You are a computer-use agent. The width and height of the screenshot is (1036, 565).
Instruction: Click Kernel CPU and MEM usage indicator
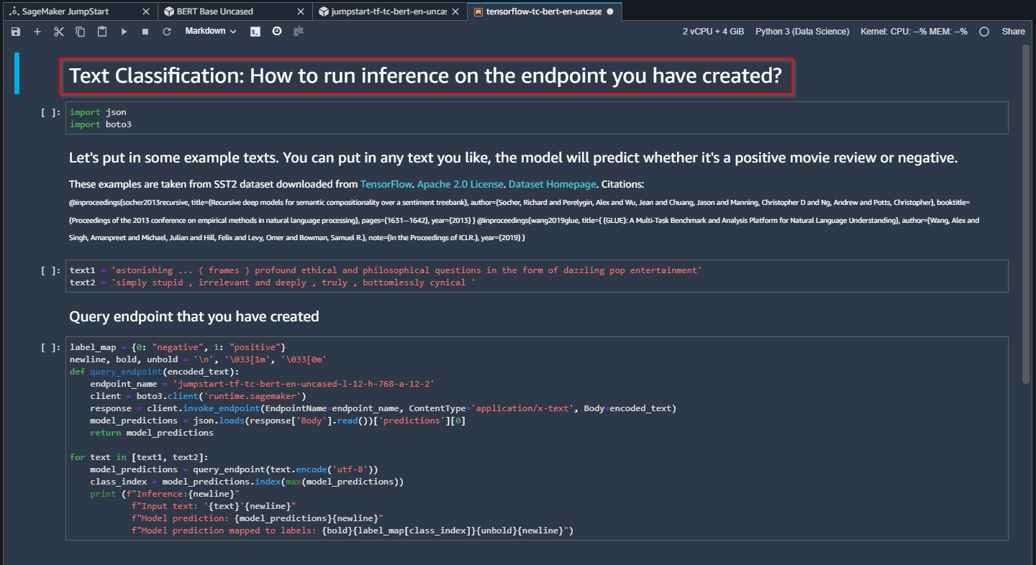pyautogui.click(x=914, y=32)
